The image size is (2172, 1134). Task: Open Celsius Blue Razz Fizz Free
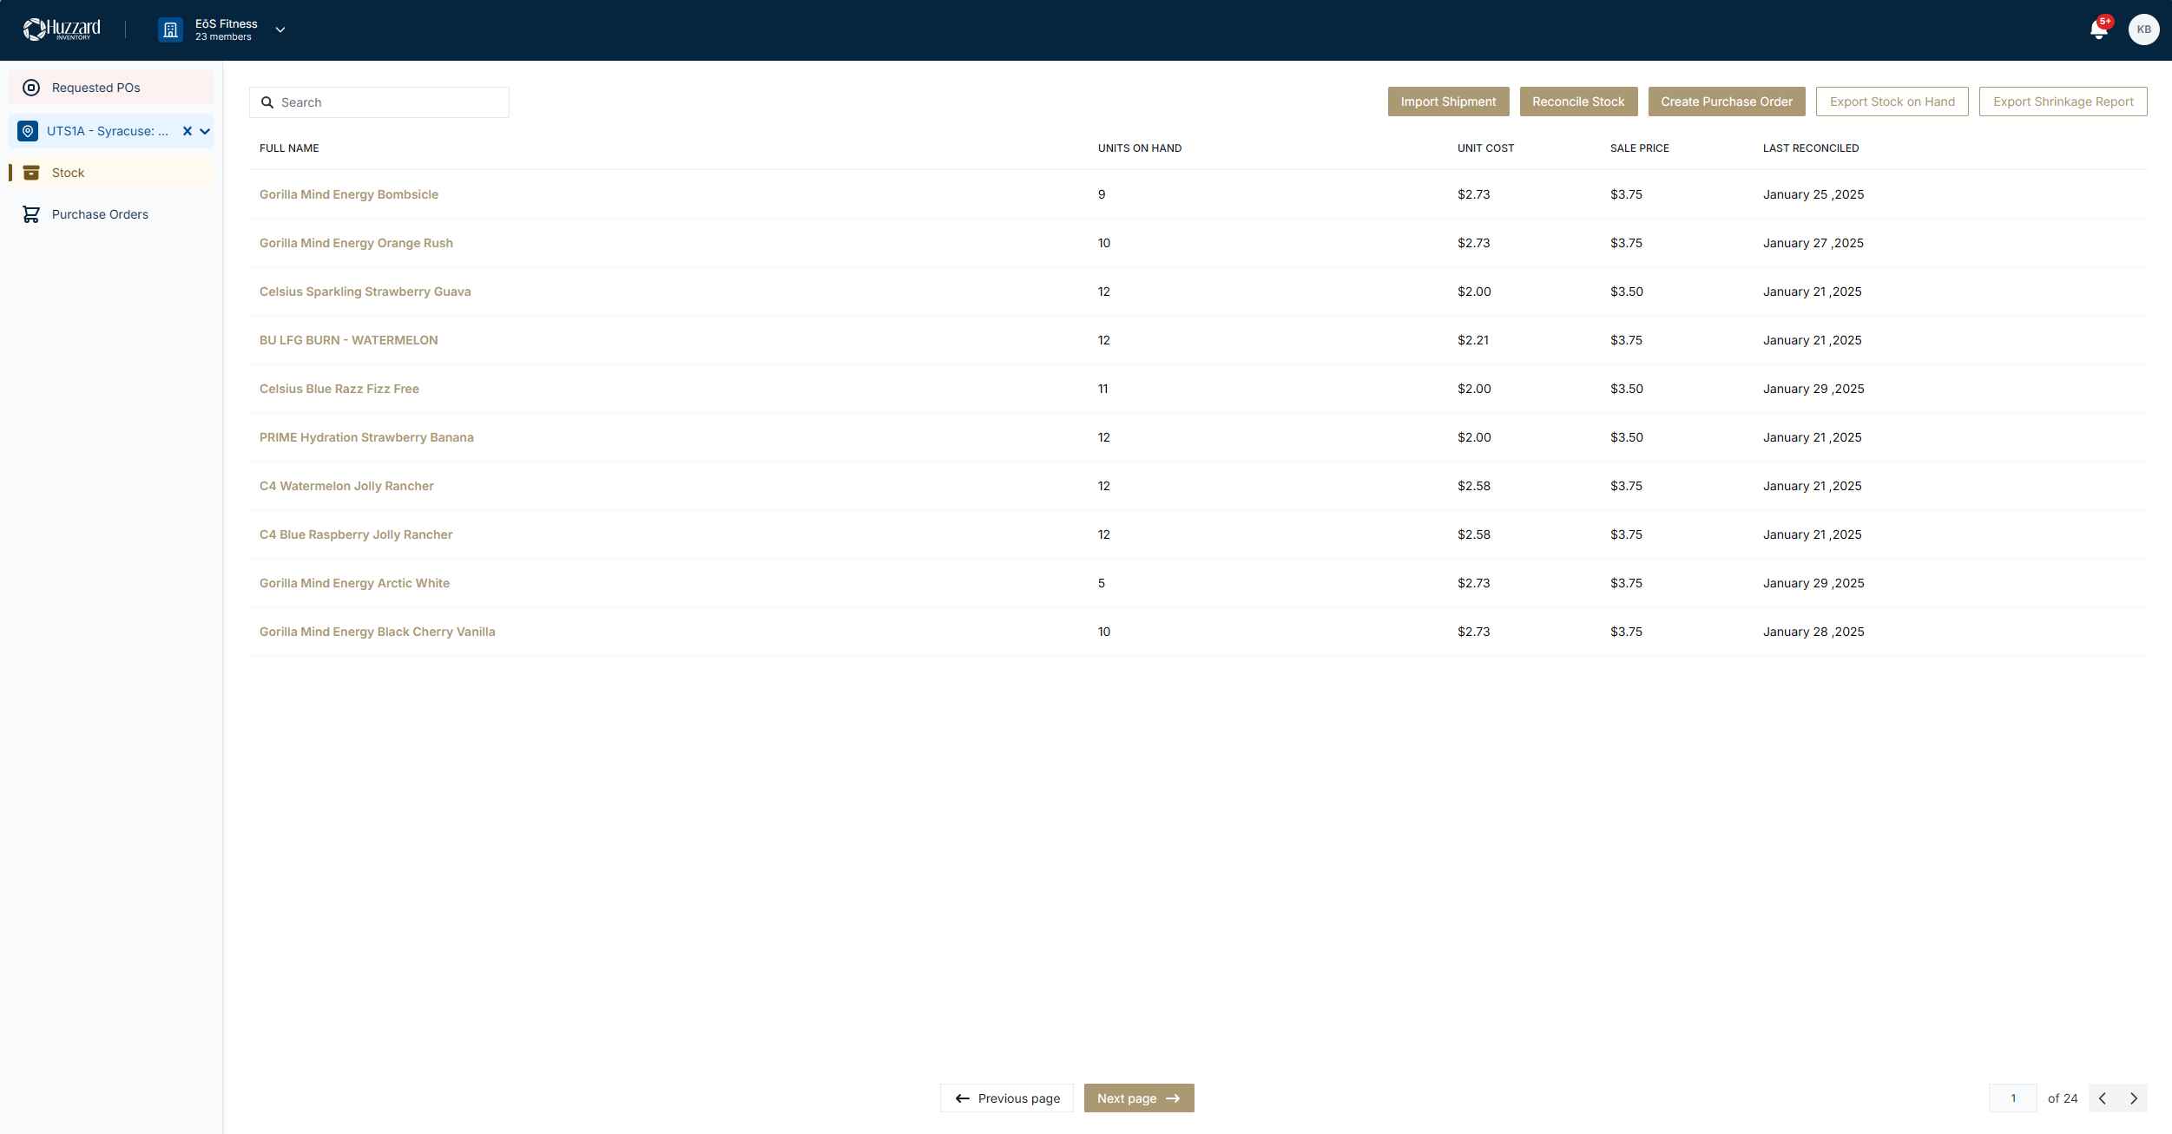[x=339, y=388]
